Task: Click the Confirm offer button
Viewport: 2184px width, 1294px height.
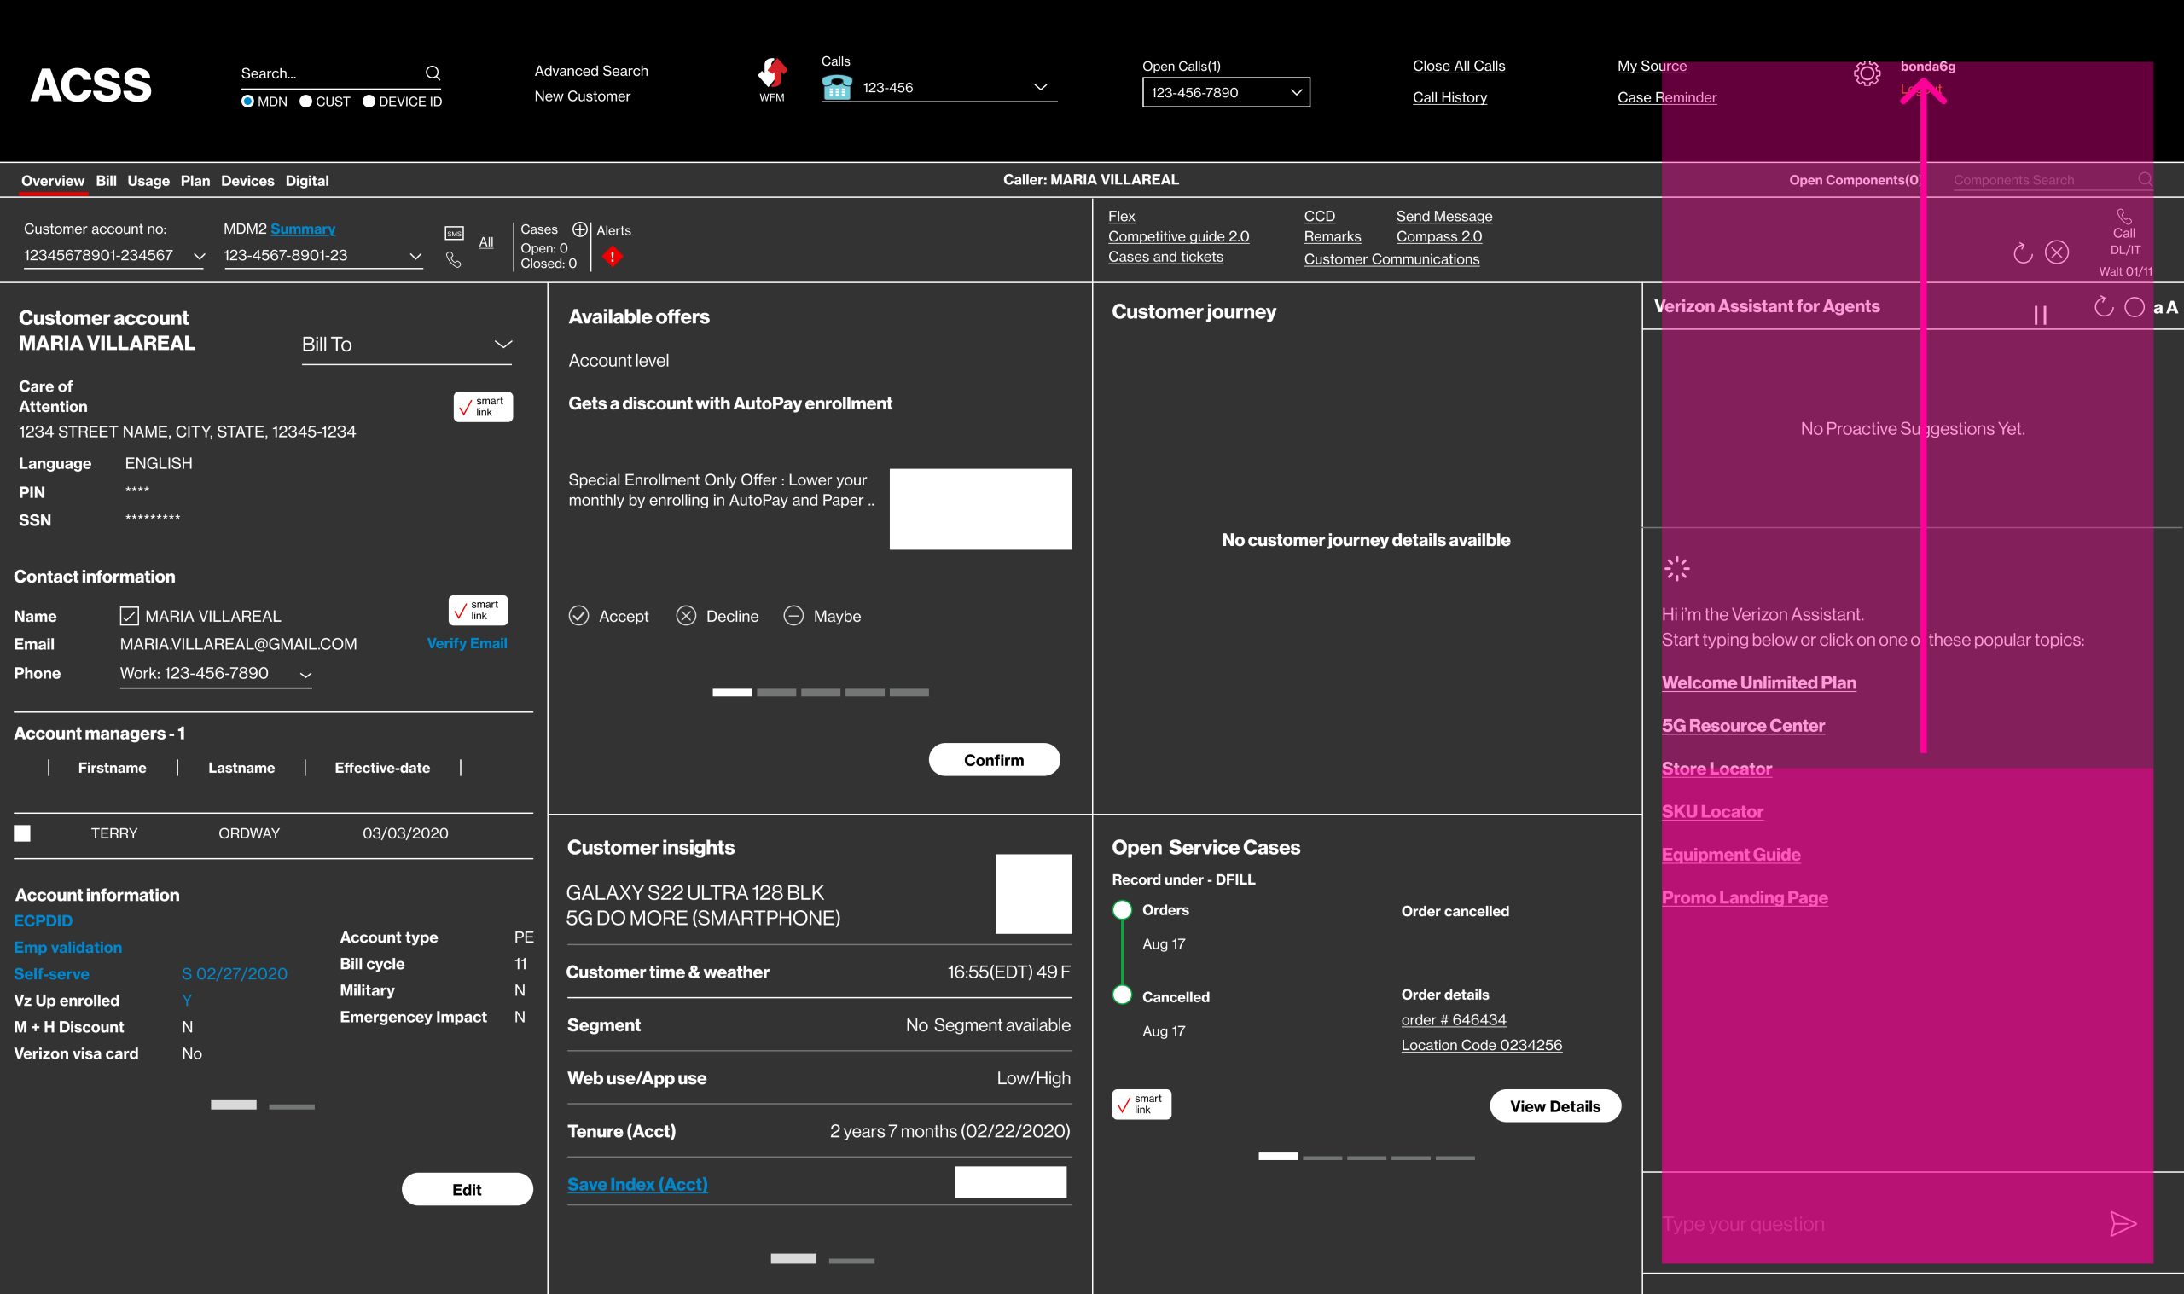Action: pos(994,759)
